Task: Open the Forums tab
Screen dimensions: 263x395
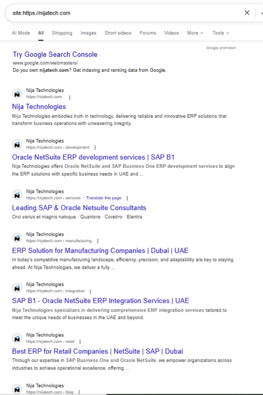Action: point(148,33)
